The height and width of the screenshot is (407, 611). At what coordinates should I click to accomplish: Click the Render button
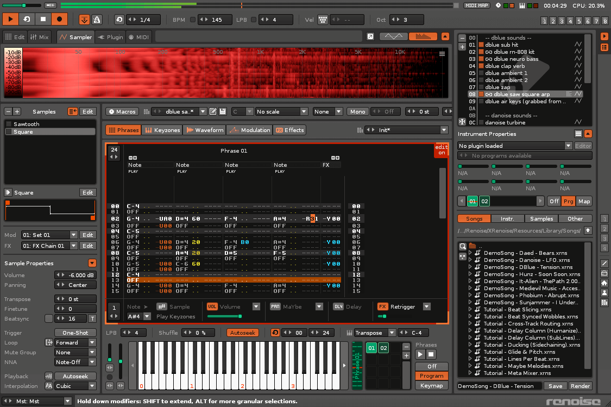point(580,386)
